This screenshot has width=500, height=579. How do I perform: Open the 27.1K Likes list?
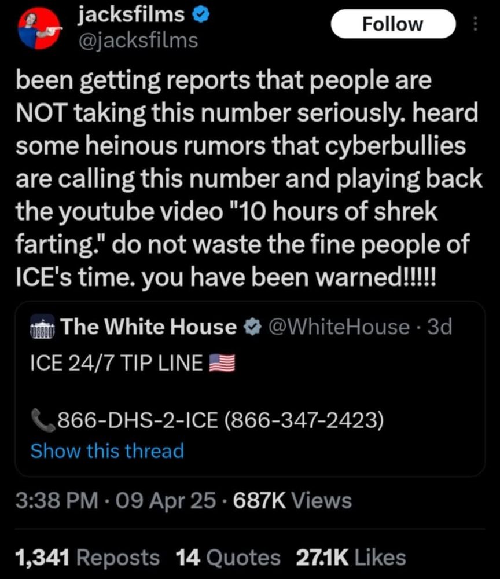coord(351,557)
